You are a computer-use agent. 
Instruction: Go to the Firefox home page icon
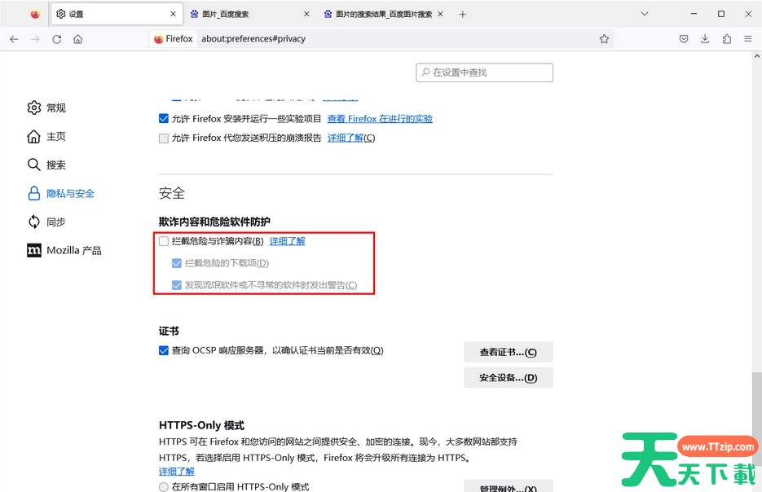[77, 39]
